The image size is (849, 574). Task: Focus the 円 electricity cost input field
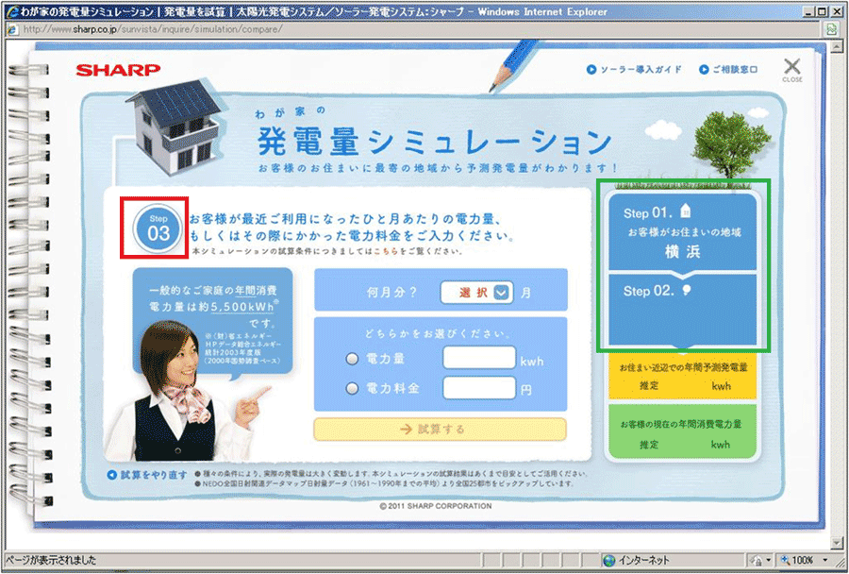479,388
